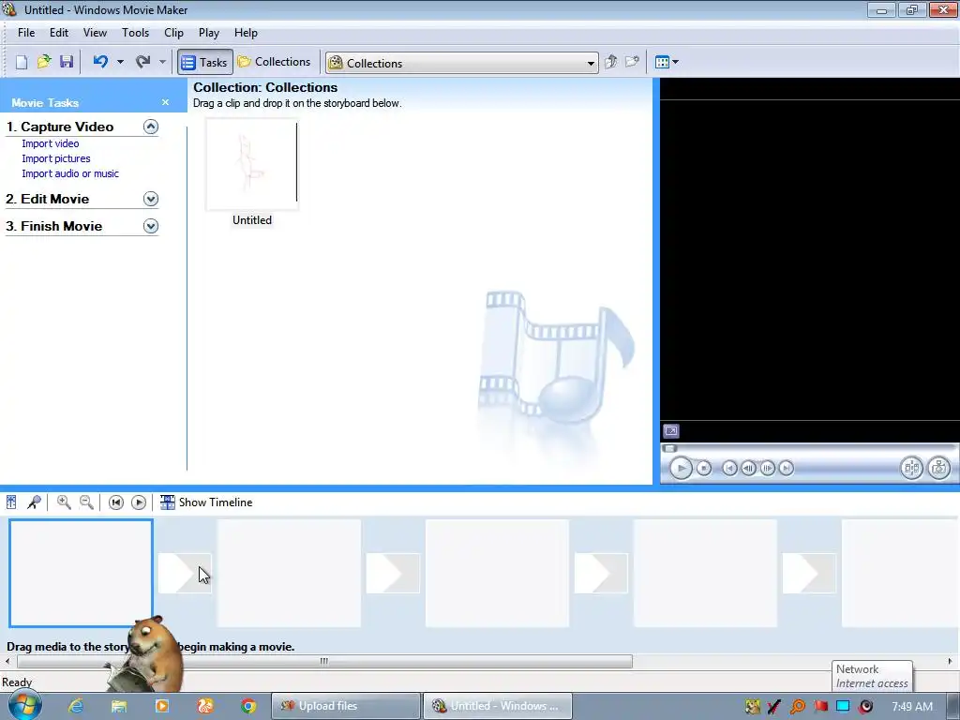
Task: Click the Stop button in preview monitor
Action: [x=704, y=469]
